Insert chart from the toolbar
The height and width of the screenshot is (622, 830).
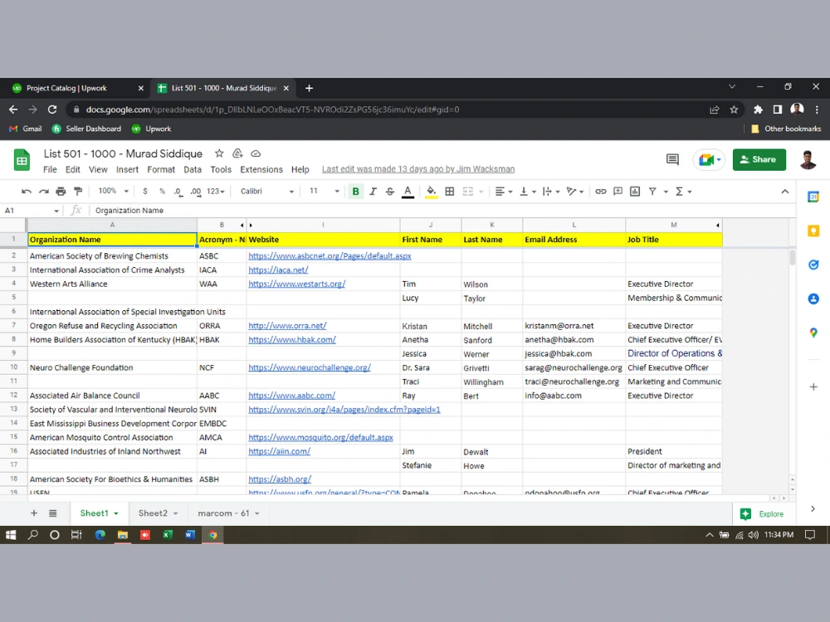pyautogui.click(x=635, y=192)
